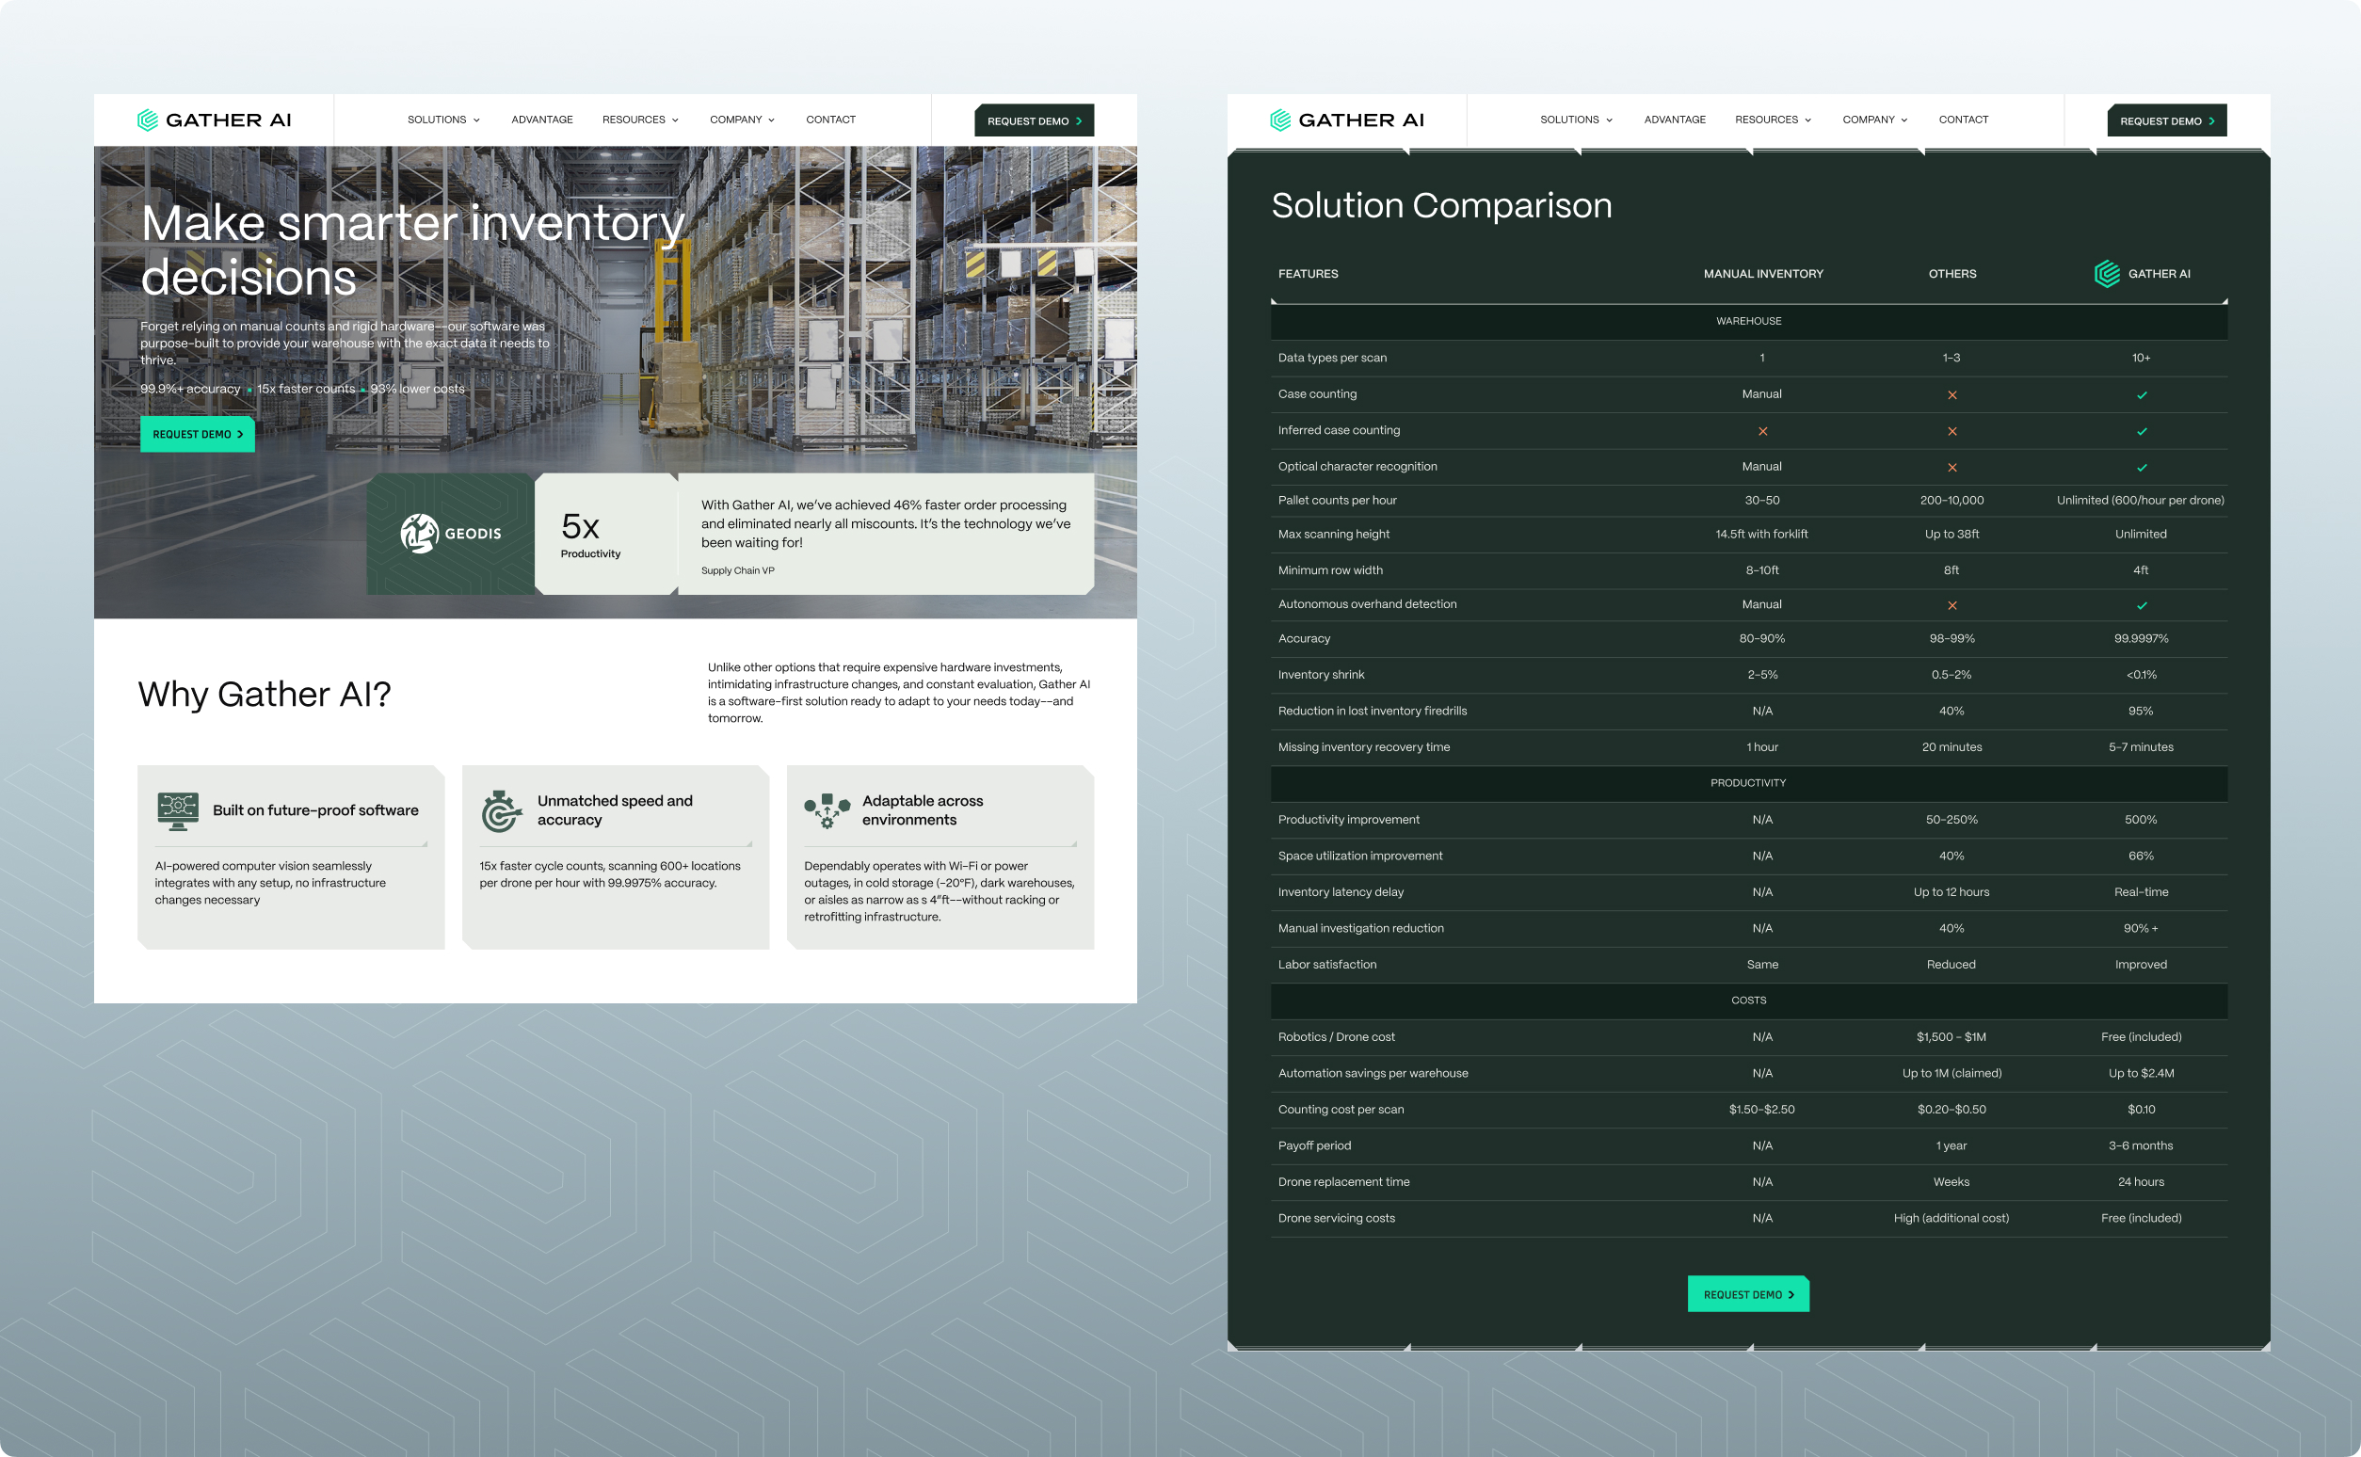Click the Gather AI logo in the right page header
Viewport: 2361px width, 1457px height.
click(x=1346, y=120)
